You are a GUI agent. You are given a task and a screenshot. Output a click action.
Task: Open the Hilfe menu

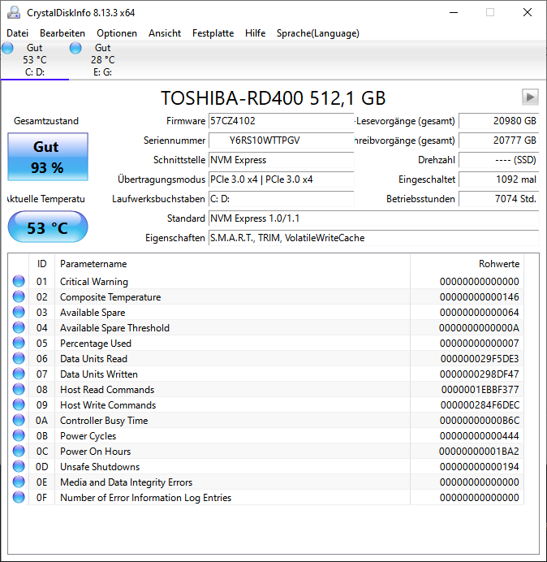click(255, 33)
